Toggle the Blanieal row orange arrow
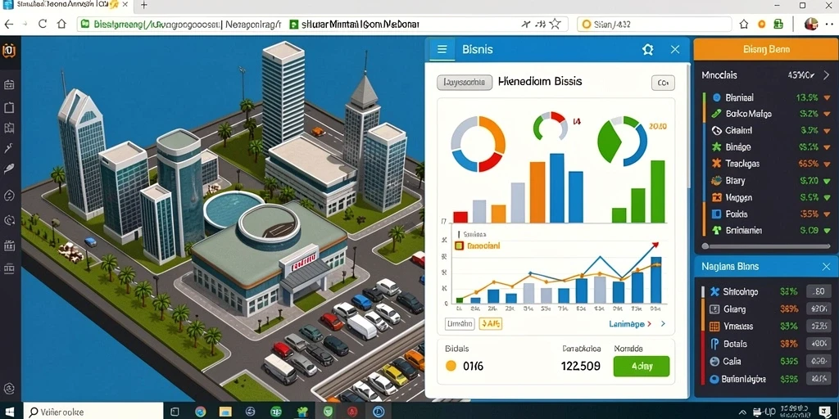 click(828, 98)
